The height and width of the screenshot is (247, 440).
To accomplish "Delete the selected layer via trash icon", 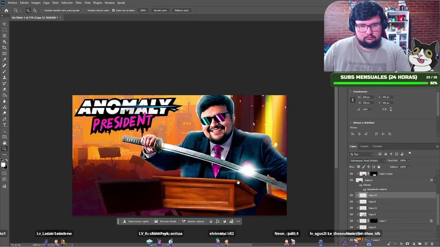I will point(432,244).
